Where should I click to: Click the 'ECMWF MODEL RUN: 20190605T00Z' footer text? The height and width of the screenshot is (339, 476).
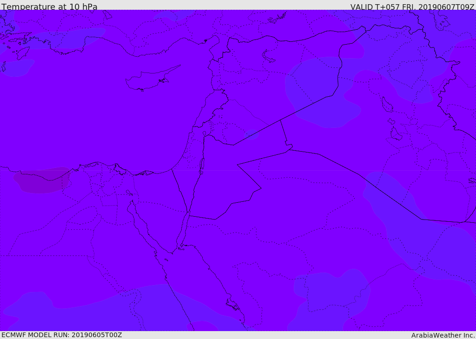[62, 335]
